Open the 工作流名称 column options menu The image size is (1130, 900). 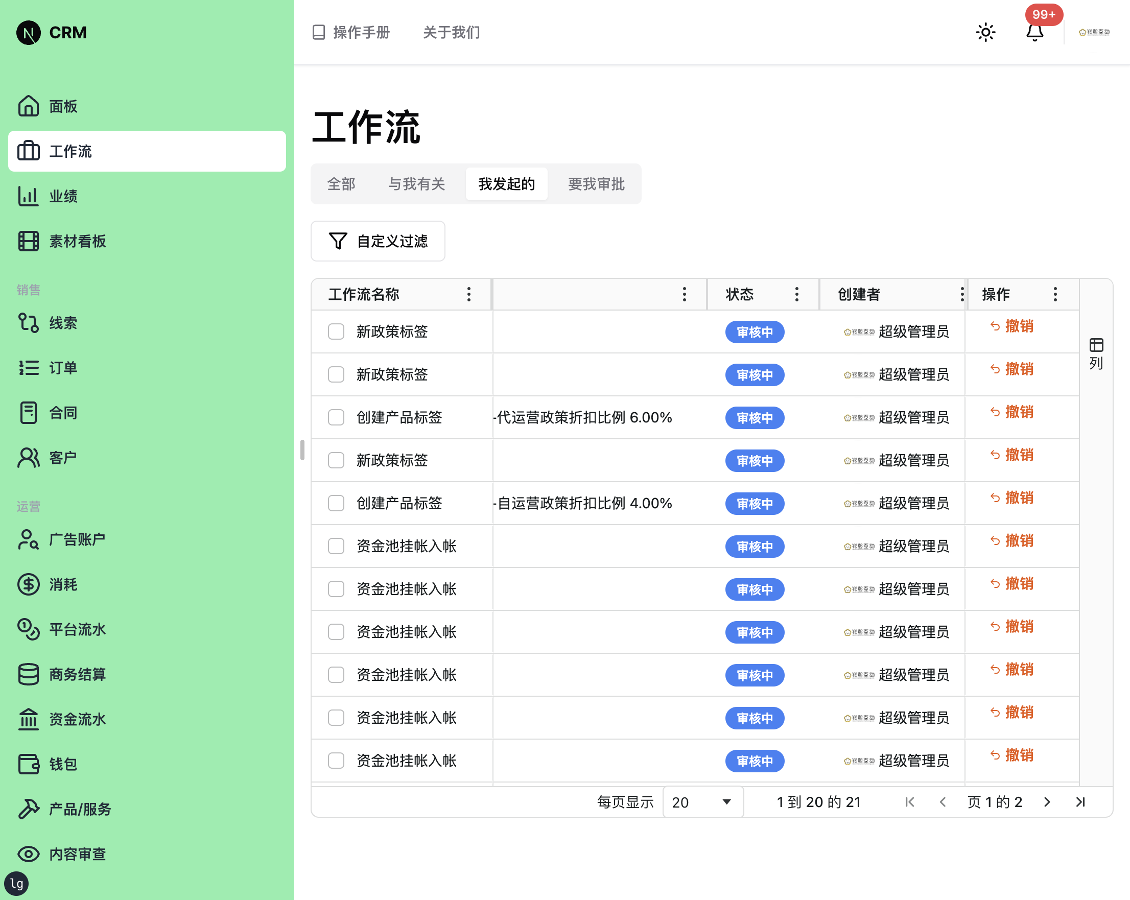click(468, 294)
